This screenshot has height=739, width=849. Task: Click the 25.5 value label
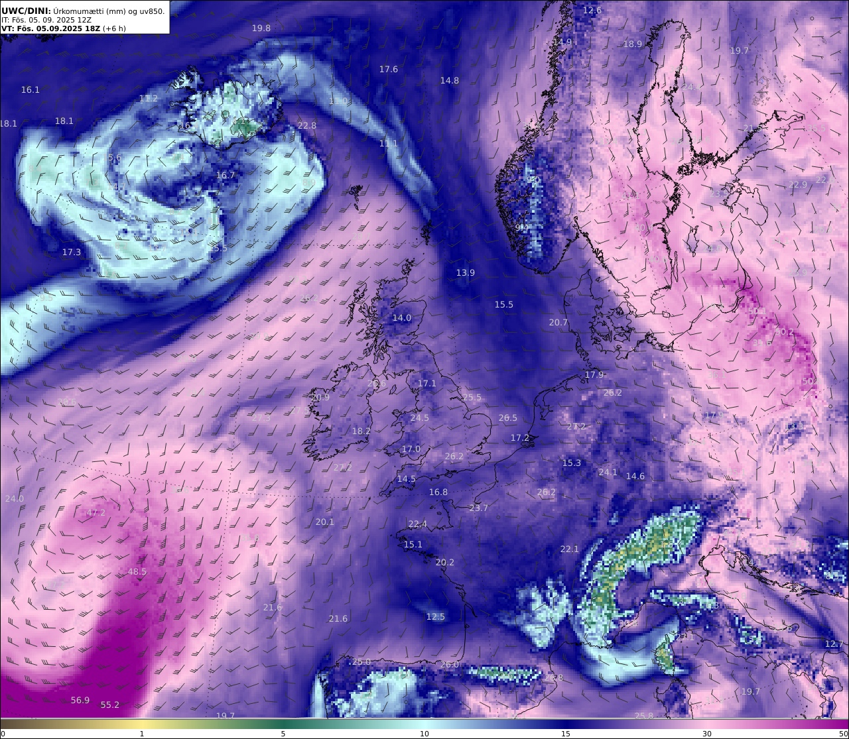(472, 398)
